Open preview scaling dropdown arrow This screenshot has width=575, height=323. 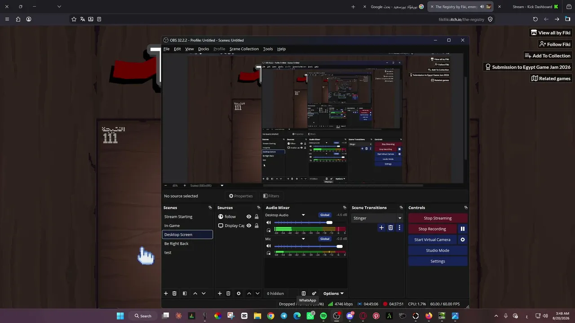click(222, 185)
